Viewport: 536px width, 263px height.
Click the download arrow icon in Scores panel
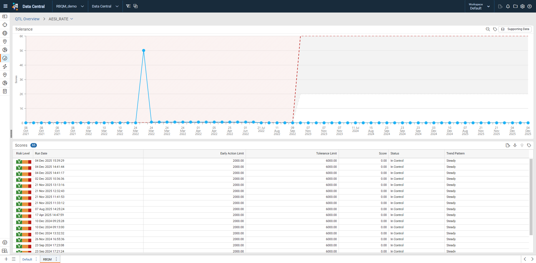515,145
